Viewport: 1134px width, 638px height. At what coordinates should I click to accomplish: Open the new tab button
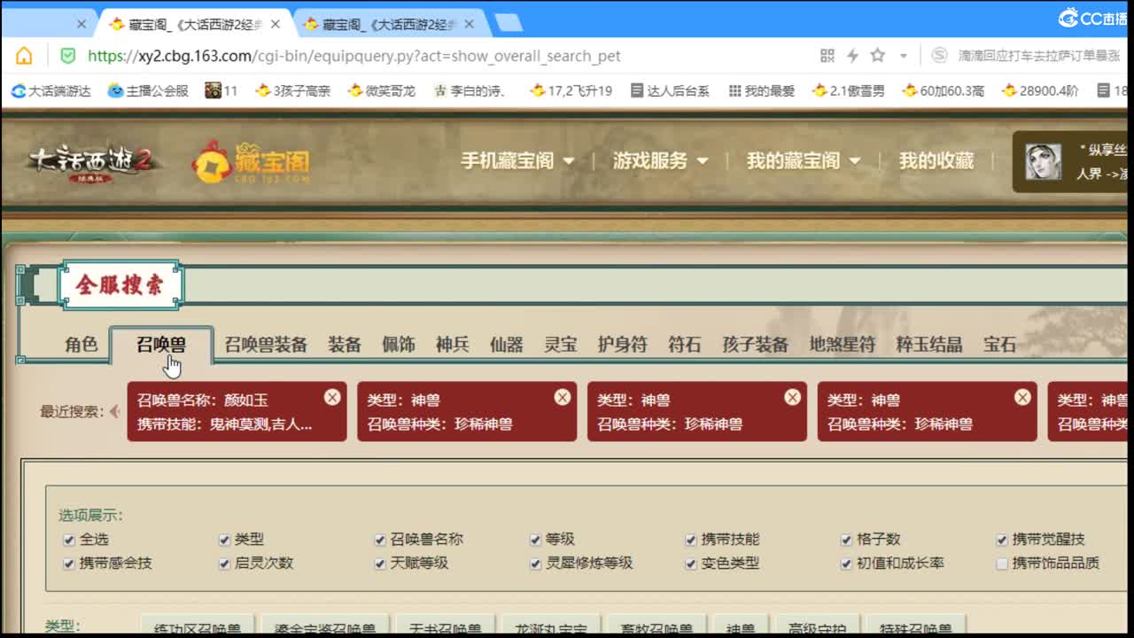pyautogui.click(x=509, y=24)
